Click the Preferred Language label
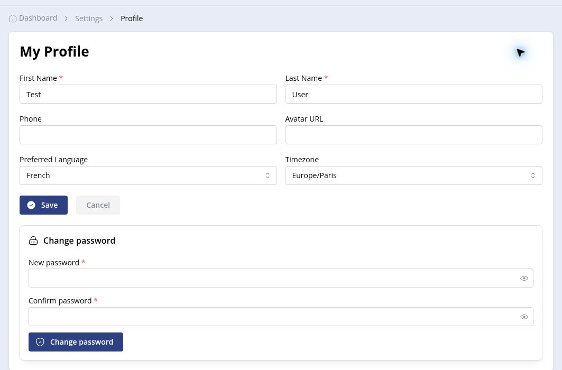Image resolution: width=562 pixels, height=370 pixels. [x=54, y=160]
